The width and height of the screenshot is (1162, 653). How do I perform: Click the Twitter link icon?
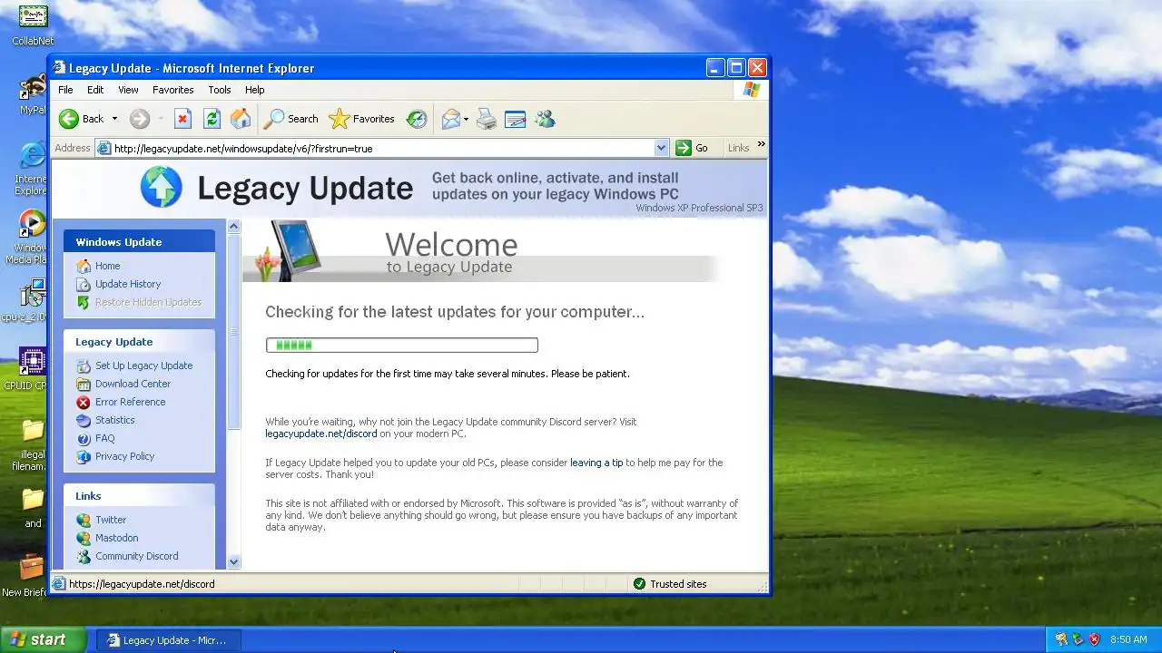click(x=84, y=520)
